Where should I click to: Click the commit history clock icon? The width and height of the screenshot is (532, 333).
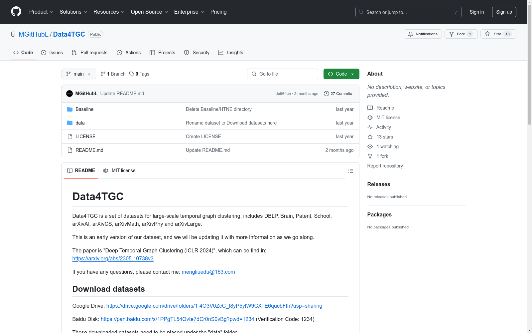pos(327,94)
